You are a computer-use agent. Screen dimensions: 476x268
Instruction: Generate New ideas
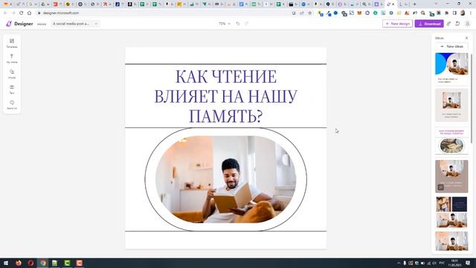tap(451, 46)
